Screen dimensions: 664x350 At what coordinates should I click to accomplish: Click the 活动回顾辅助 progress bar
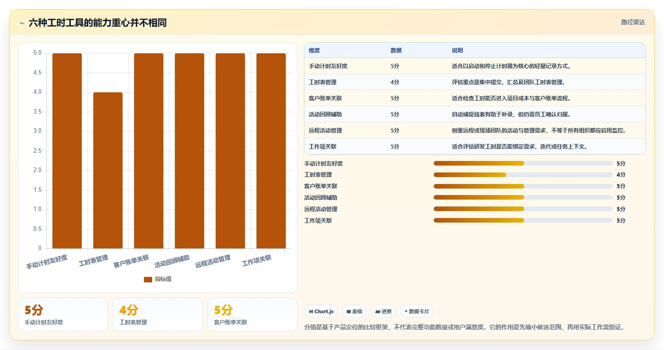pyautogui.click(x=523, y=198)
